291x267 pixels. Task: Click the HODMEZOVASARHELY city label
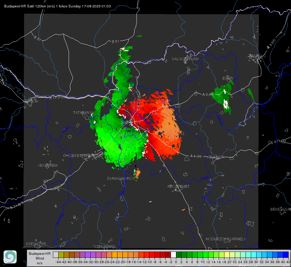tap(226, 239)
